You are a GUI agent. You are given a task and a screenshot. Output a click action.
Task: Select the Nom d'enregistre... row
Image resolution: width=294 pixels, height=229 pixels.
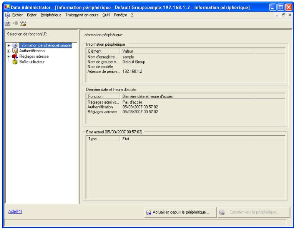[x=186, y=57]
